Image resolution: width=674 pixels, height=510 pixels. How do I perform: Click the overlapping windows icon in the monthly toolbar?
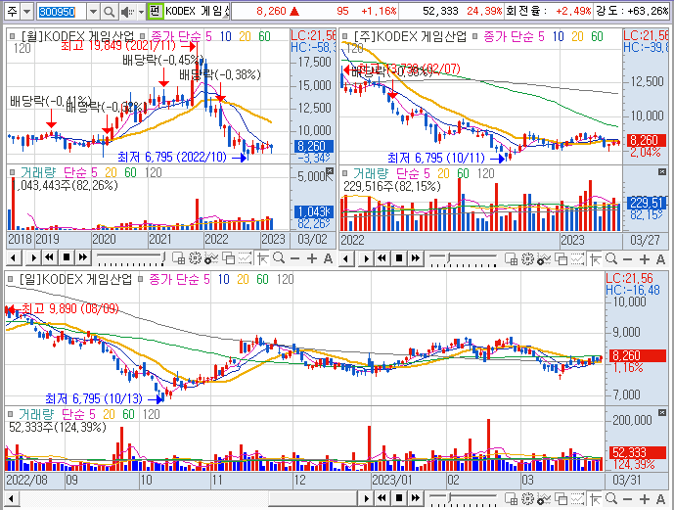[x=228, y=258]
